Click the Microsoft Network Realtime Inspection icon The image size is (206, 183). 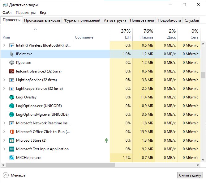tap(12, 123)
